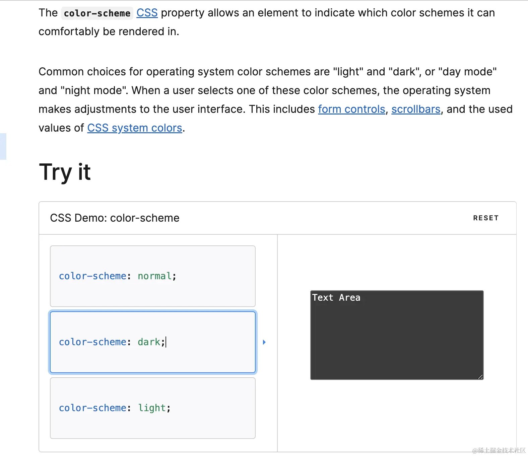Visit the CSS system colors link

[135, 128]
